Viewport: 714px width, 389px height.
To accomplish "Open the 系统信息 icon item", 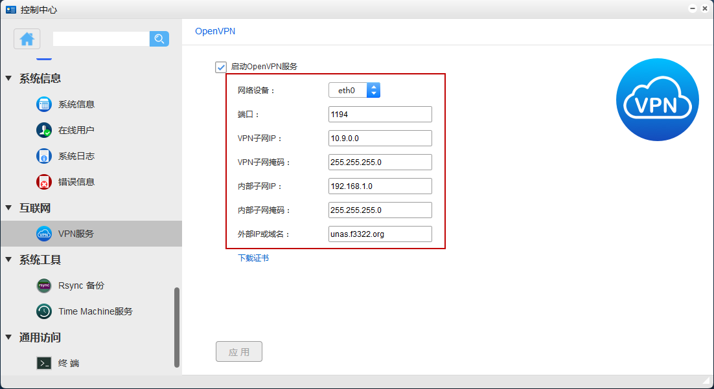I will pos(43,104).
